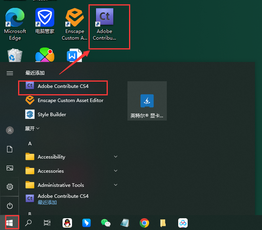Viewport: 262px width, 230px height.
Task: Select the Adobe Contribute desktop shortcut
Action: point(105,24)
